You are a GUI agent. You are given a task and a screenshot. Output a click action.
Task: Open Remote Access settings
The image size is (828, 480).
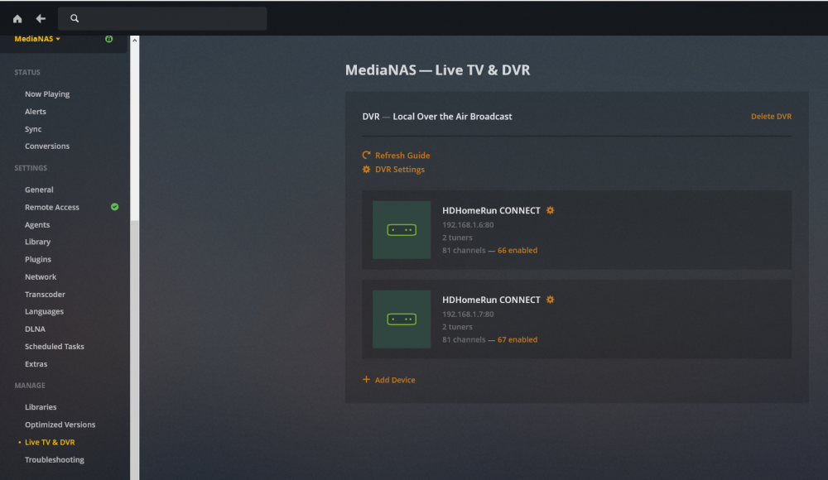tap(51, 207)
